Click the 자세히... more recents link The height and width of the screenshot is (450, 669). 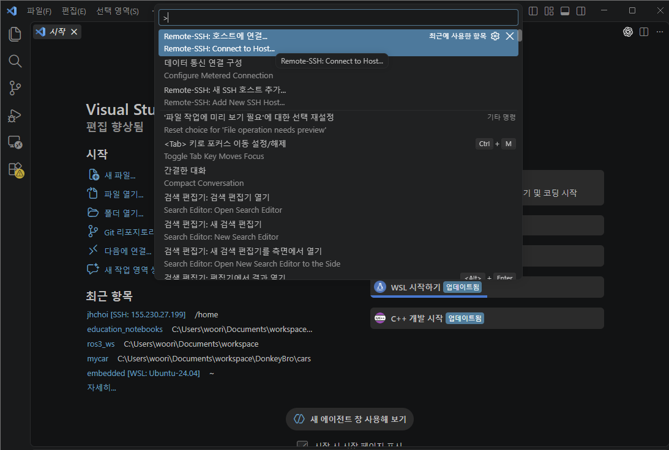(x=102, y=388)
